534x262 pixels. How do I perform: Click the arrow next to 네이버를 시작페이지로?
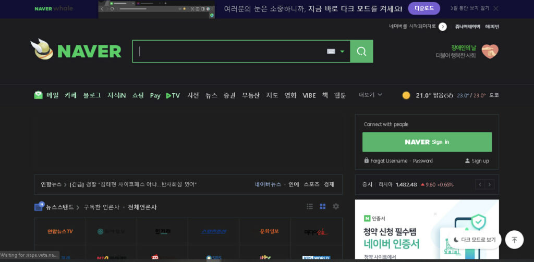(442, 27)
